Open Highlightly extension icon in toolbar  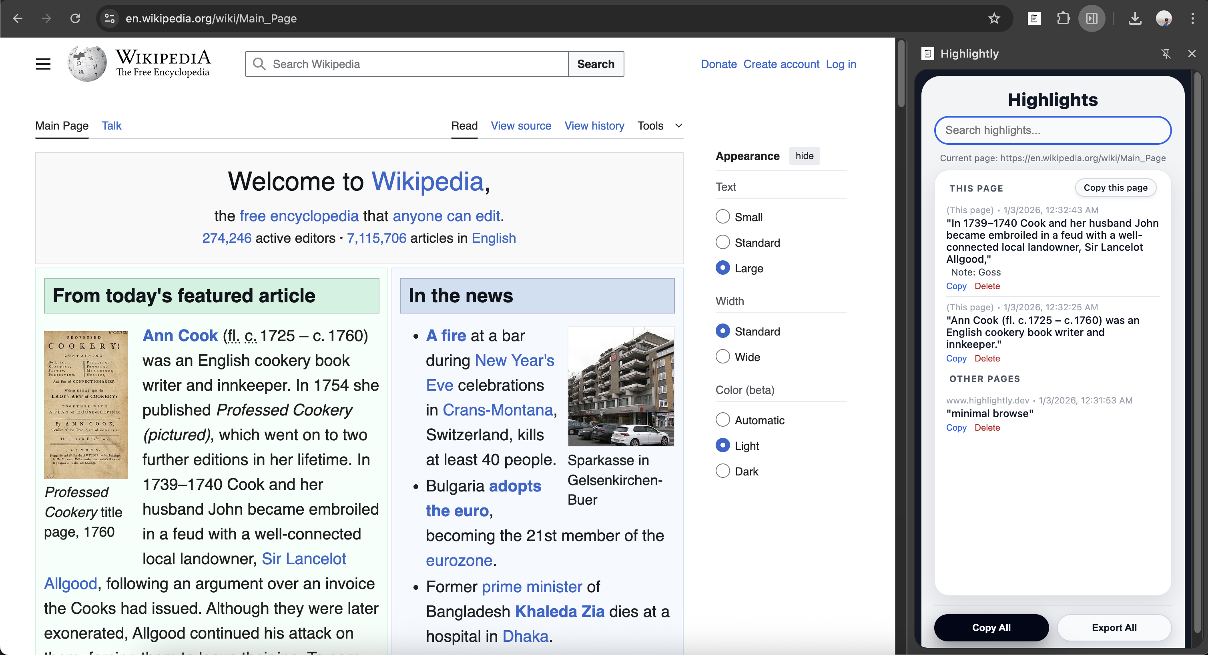[1034, 18]
